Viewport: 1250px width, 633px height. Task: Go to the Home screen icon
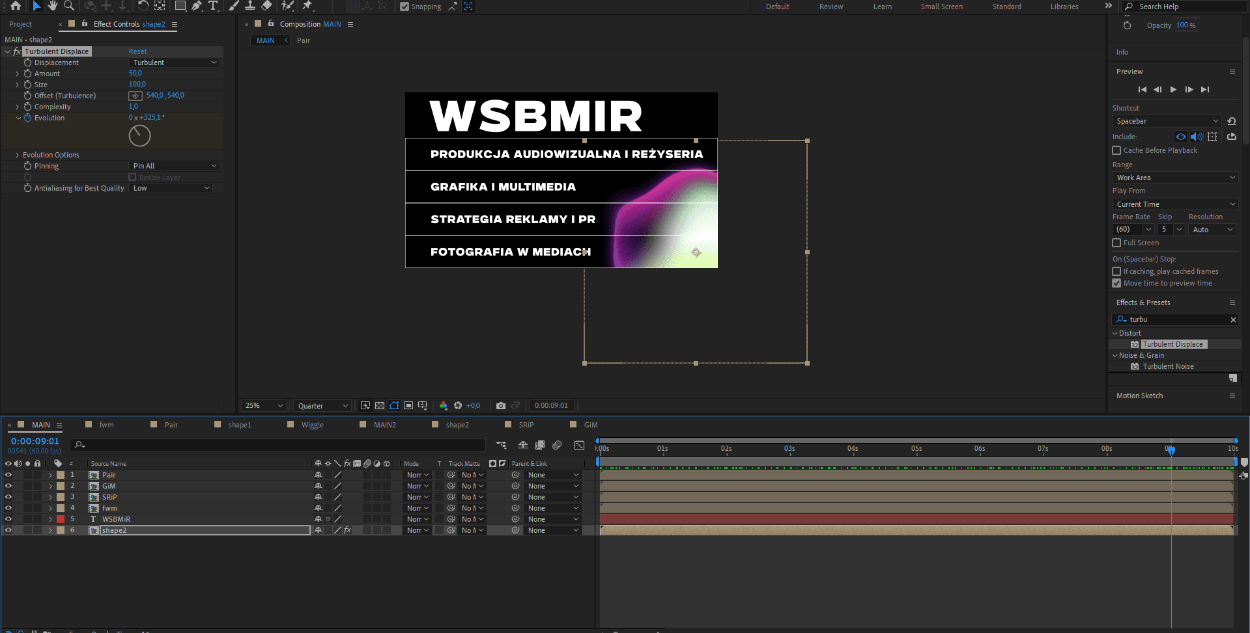(x=16, y=6)
